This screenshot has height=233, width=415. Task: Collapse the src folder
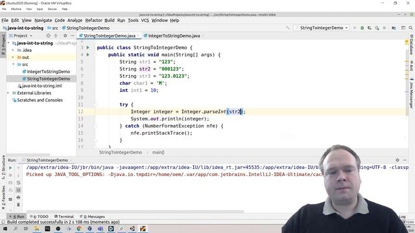(13, 64)
